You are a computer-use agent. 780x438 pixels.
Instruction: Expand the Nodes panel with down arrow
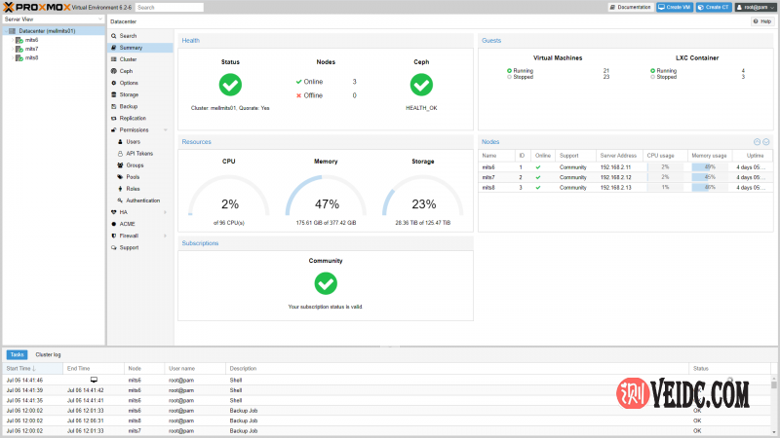[766, 142]
